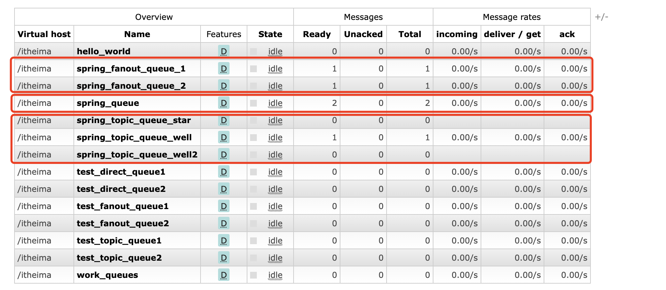The image size is (666, 290).
Task: Click the D feature badge for spring_queue
Action: 223,103
